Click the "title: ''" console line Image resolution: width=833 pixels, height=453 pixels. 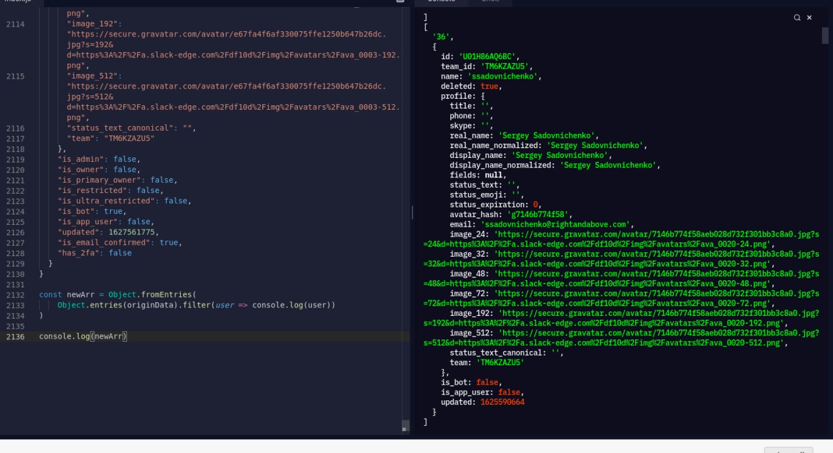[472, 106]
